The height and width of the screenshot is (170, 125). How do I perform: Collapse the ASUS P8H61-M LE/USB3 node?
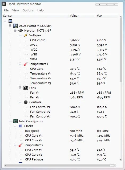pos(10,25)
